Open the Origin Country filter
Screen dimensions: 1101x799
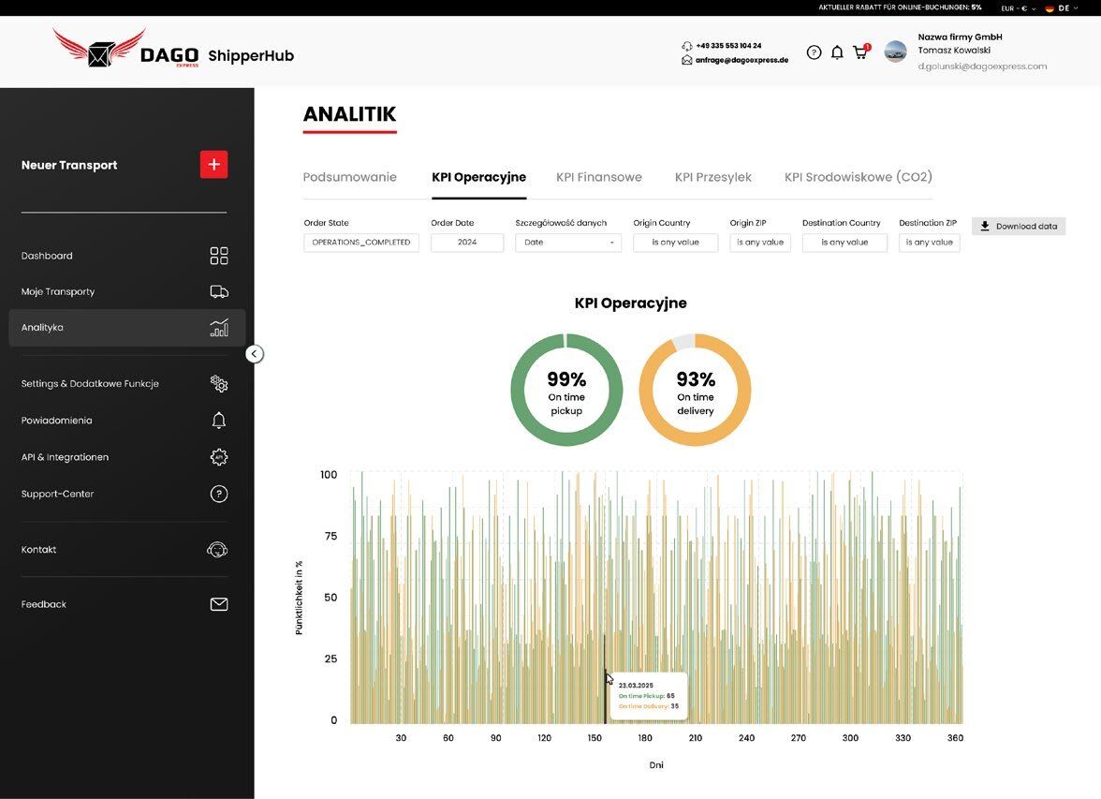pos(676,243)
